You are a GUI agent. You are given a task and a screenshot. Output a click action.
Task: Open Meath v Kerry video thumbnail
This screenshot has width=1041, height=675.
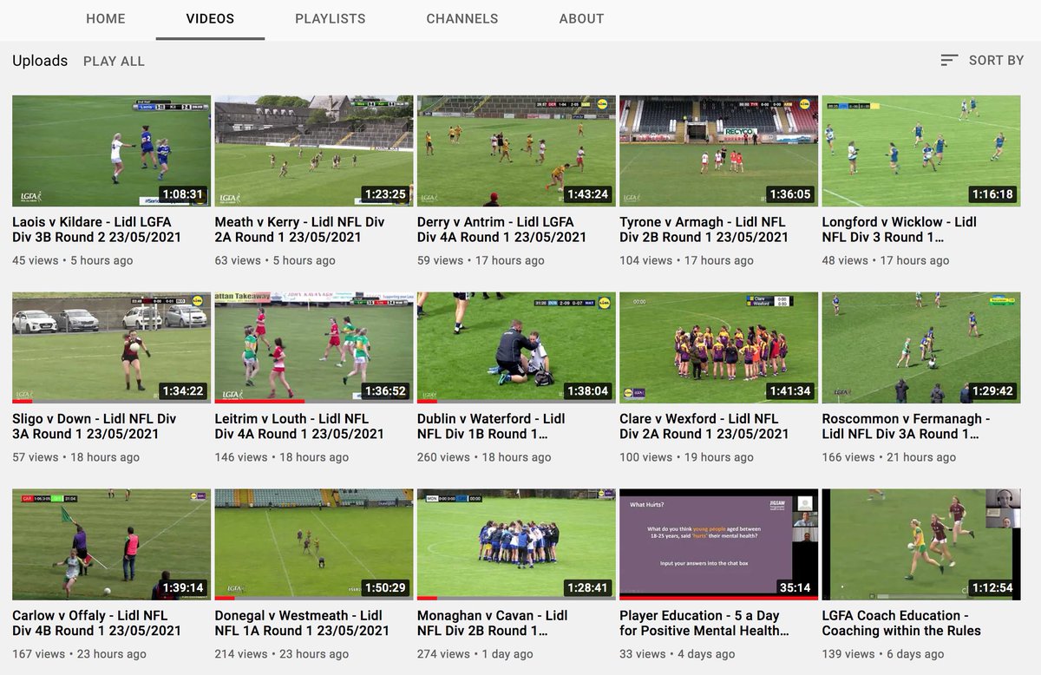314,151
